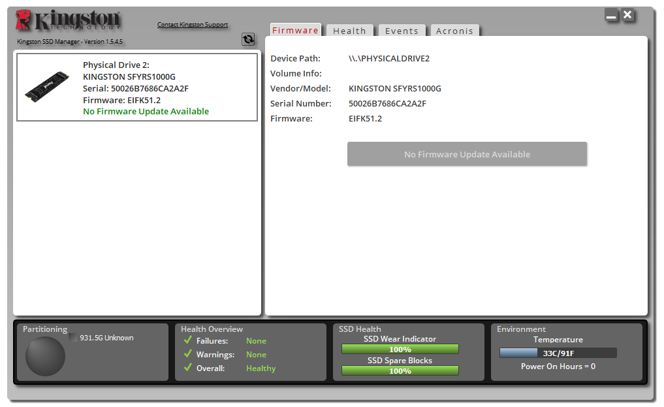Click the 931.5G Unknown legend square
Image resolution: width=664 pixels, height=407 pixels.
point(73,338)
